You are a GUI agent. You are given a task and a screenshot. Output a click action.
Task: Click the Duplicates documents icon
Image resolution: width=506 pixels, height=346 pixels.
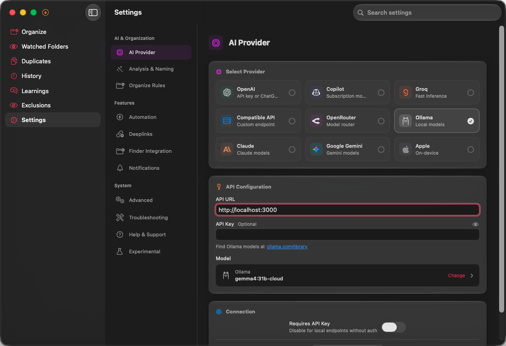tap(14, 61)
